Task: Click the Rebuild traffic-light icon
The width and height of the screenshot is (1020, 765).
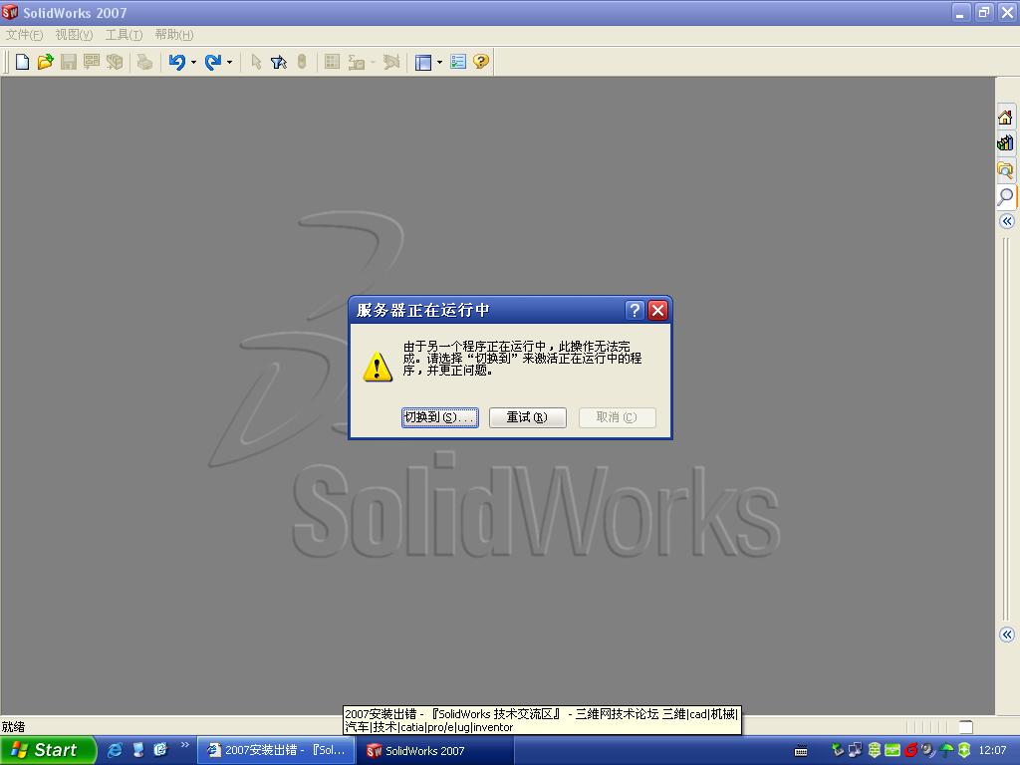Action: tap(301, 62)
